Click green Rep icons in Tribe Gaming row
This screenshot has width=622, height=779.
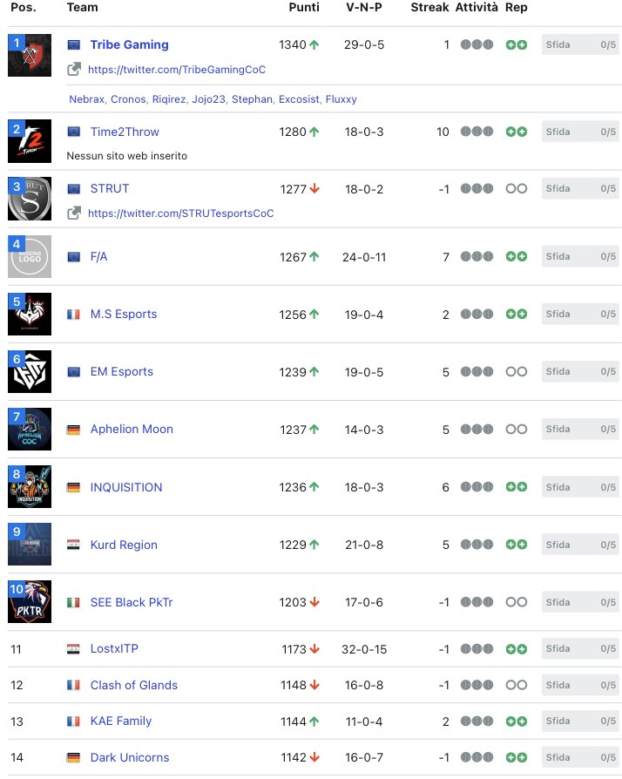(x=517, y=44)
